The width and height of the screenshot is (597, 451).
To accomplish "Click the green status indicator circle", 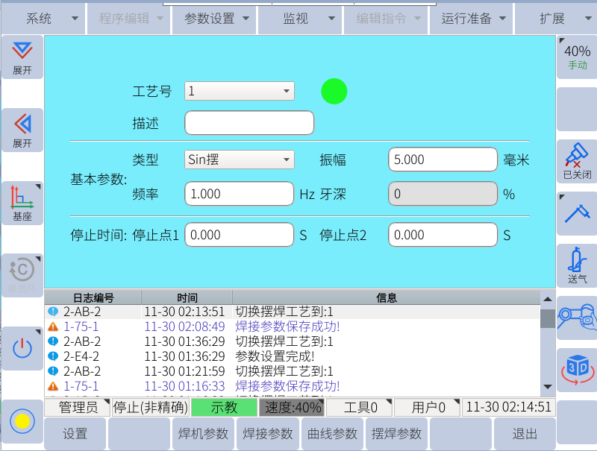I will click(x=334, y=91).
